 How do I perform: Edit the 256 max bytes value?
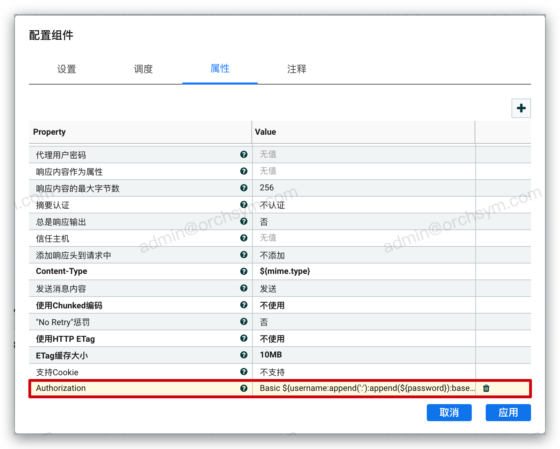pos(363,188)
